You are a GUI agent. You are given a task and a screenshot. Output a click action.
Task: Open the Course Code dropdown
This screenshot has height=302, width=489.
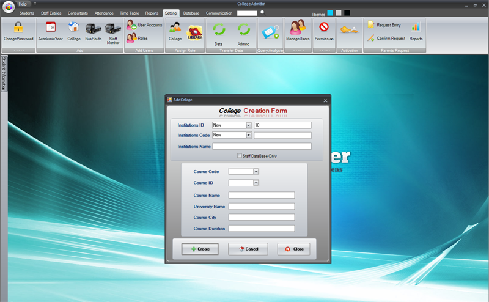(x=256, y=171)
